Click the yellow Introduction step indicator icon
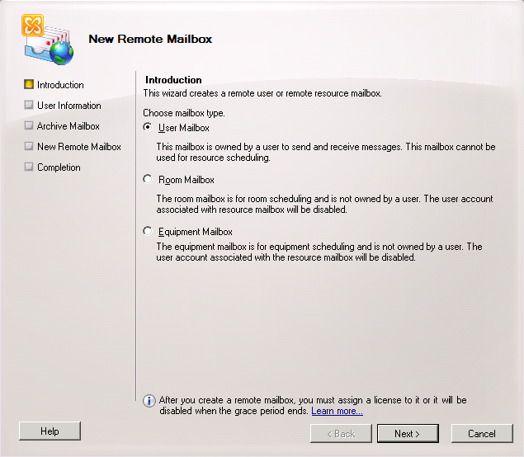This screenshot has width=524, height=457. pos(29,85)
